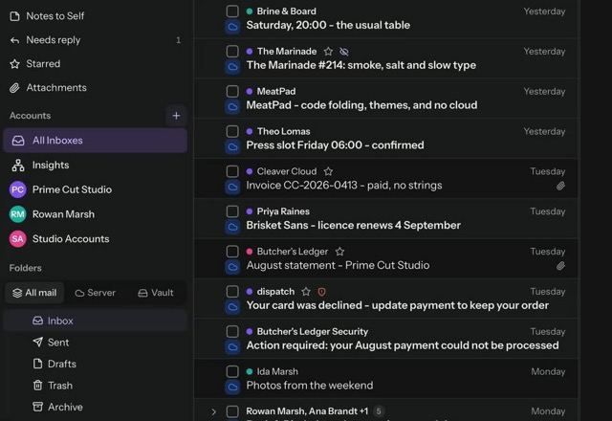
Task: Star The Marinade email
Action: (x=328, y=52)
